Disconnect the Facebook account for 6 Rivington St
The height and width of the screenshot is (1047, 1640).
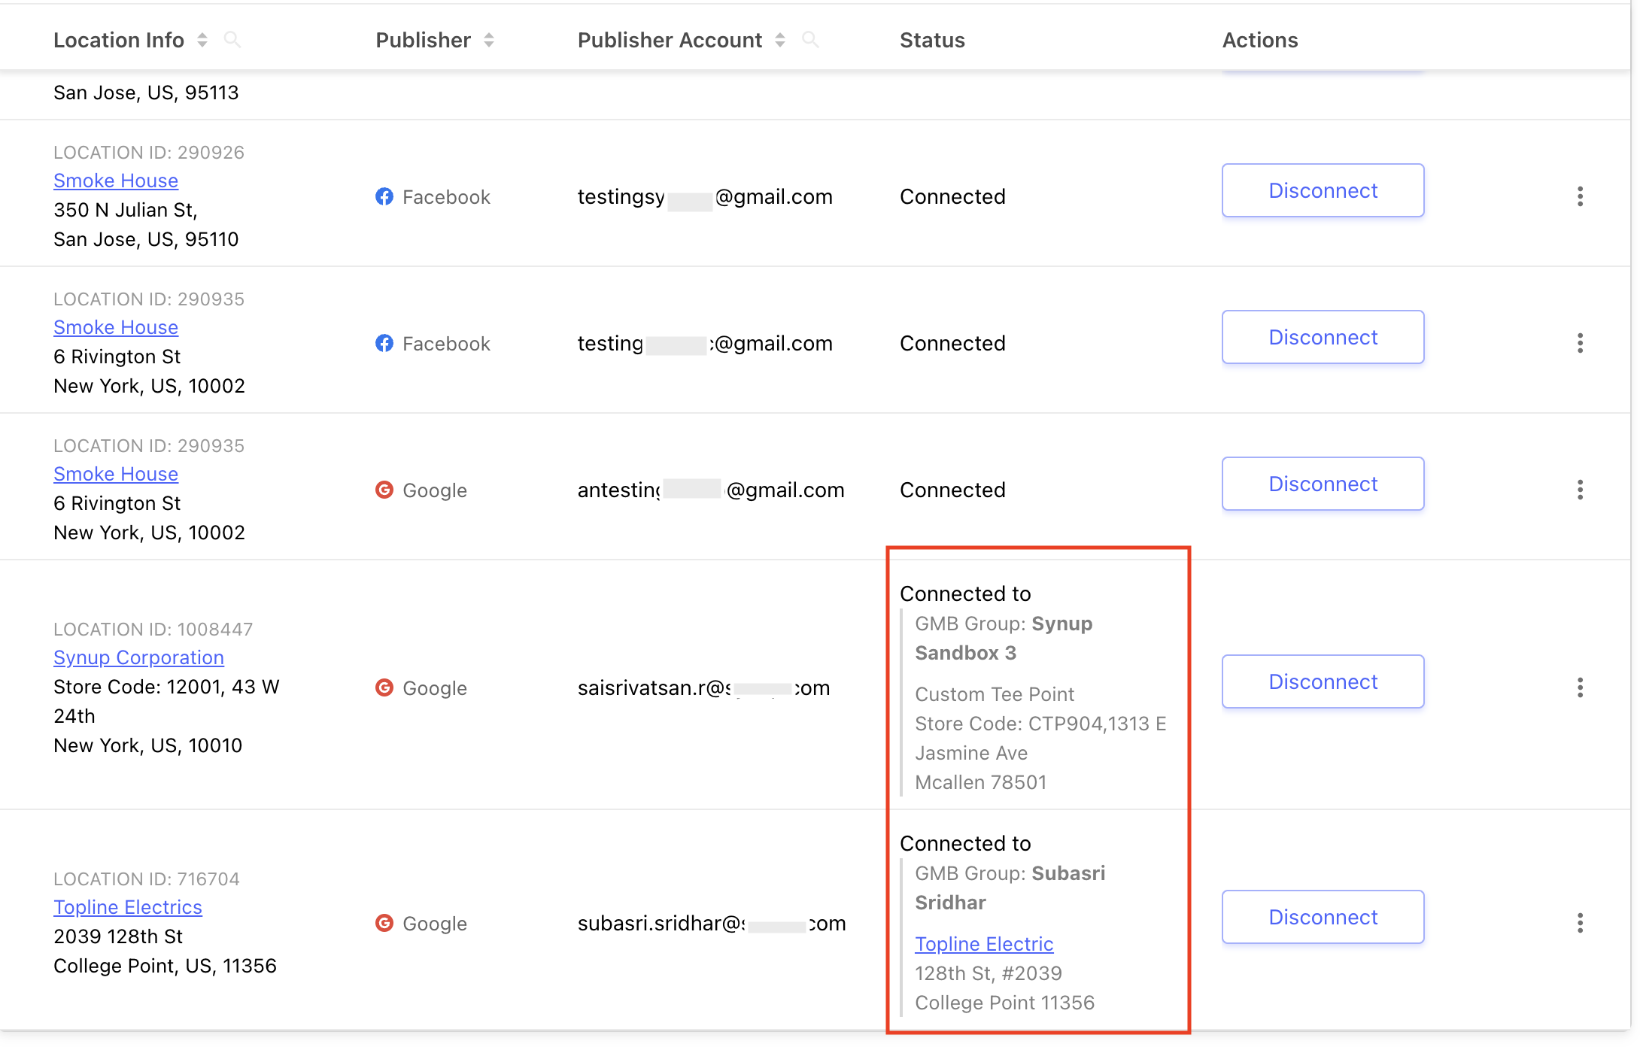tap(1323, 337)
